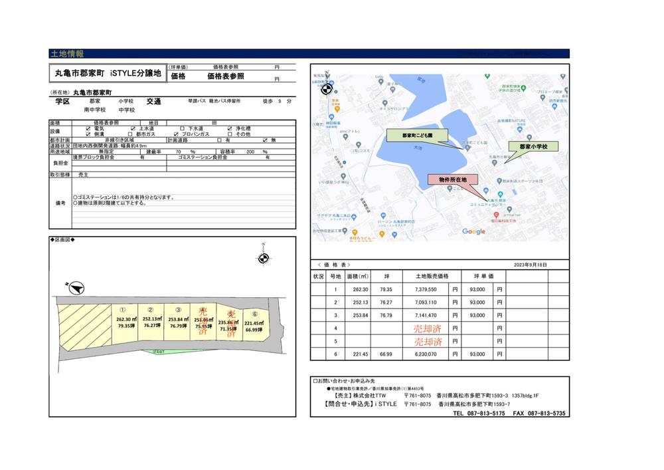
Task: Click the 南中学校 school district text
Action: (x=95, y=110)
